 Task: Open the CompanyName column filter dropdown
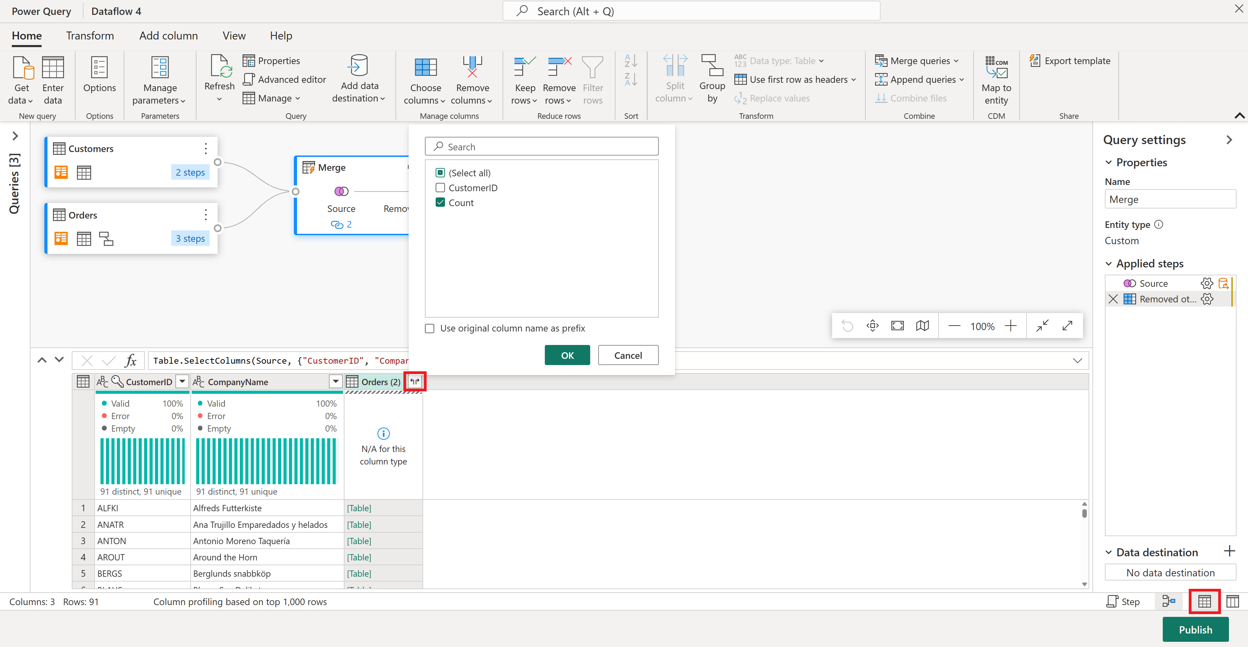pos(335,382)
